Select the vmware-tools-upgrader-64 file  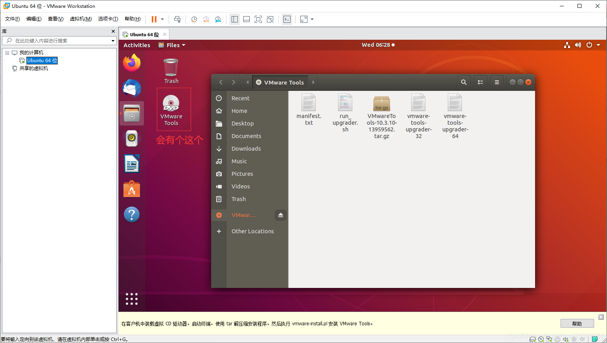pos(455,116)
